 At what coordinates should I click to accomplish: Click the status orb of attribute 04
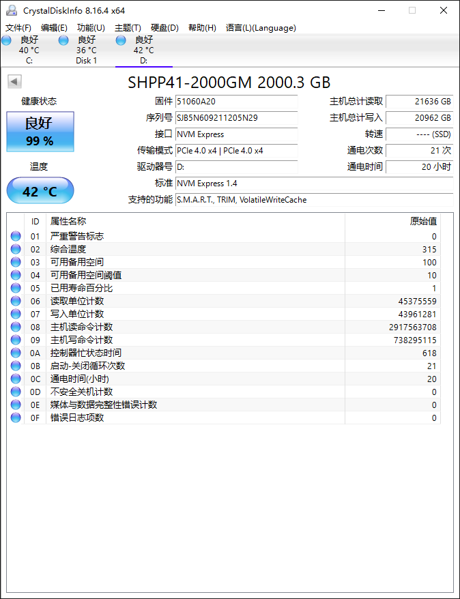[16, 276]
